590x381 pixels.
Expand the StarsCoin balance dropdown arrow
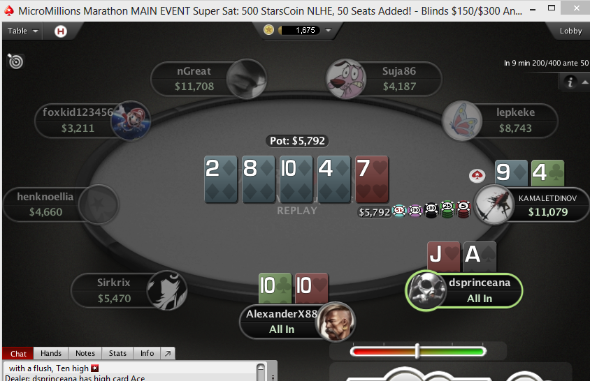[x=328, y=30]
